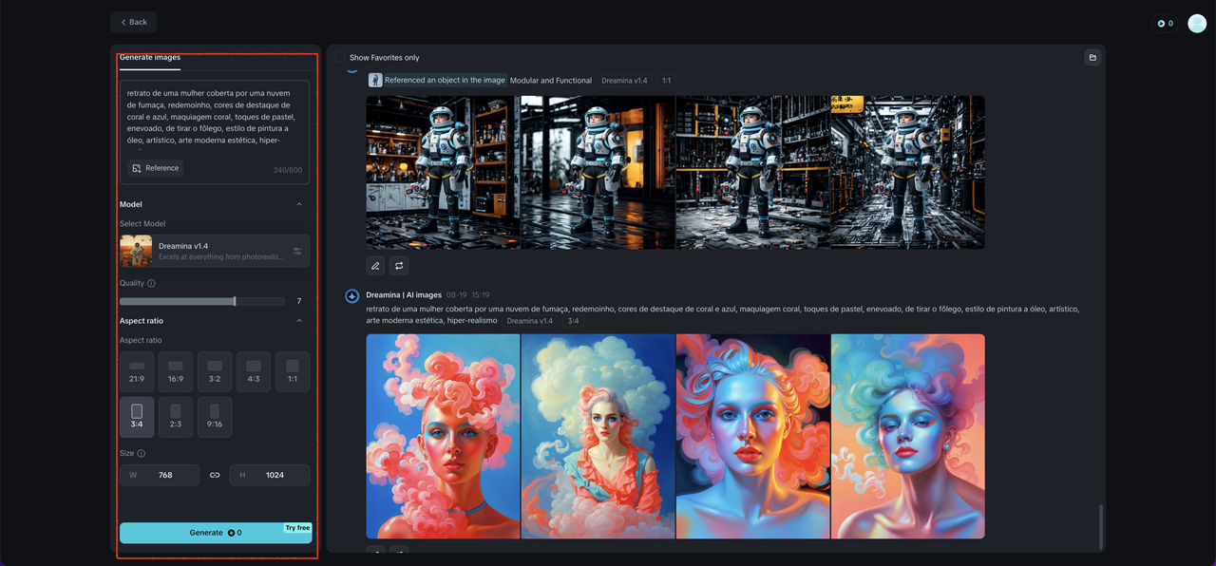Open fourth astronaut image with yellow sign

click(x=907, y=172)
